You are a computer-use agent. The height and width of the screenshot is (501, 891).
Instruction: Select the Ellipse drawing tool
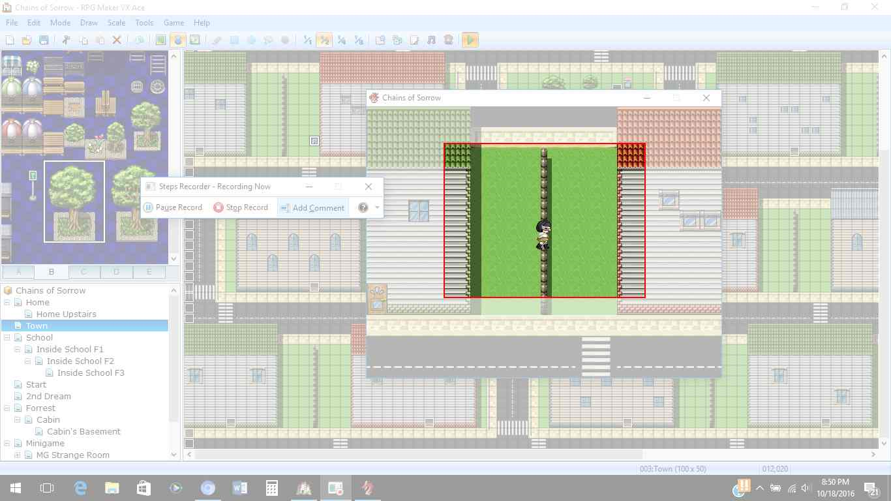pos(251,40)
